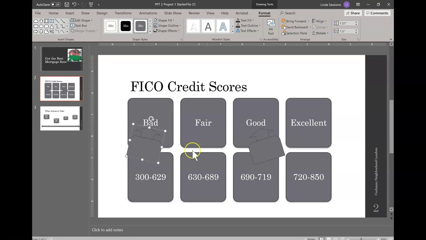The width and height of the screenshot is (426, 240).
Task: Click the Bring Forward icon
Action: point(284,21)
